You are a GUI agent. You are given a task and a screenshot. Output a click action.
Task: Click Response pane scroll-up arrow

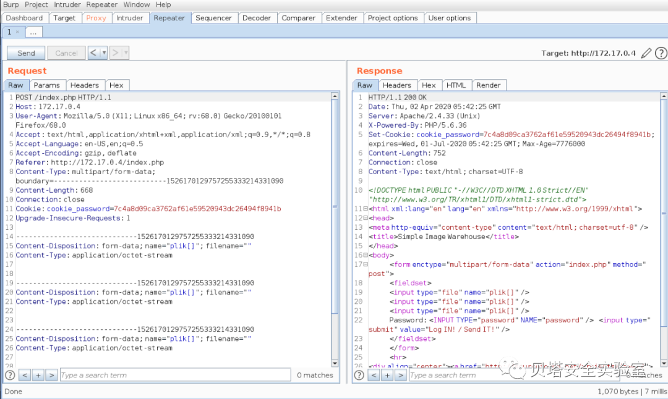coord(664,96)
